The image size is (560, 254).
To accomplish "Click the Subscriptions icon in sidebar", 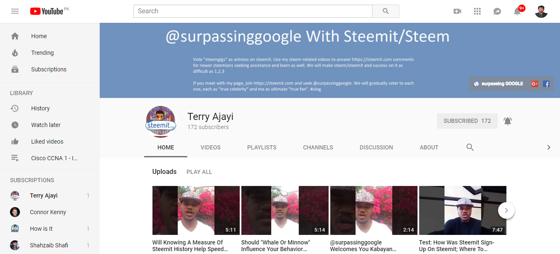I will point(15,69).
